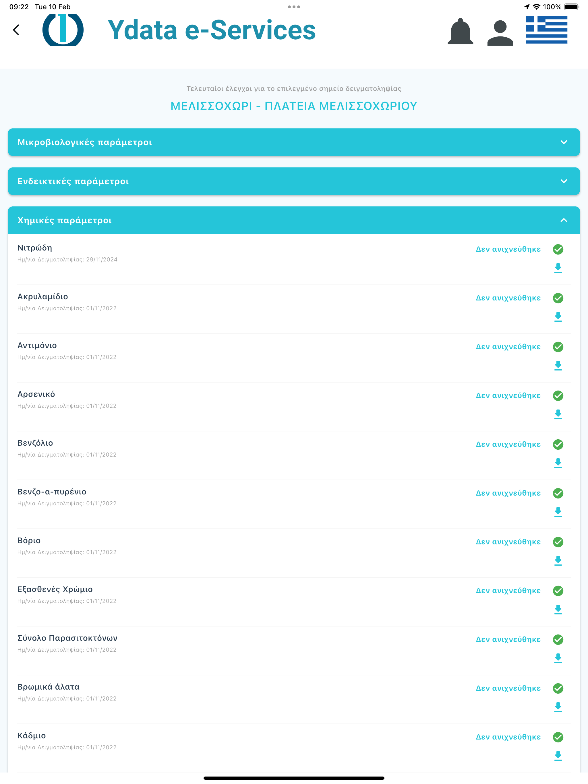Switch language using the Greek flag
The height and width of the screenshot is (784, 588).
point(546,30)
